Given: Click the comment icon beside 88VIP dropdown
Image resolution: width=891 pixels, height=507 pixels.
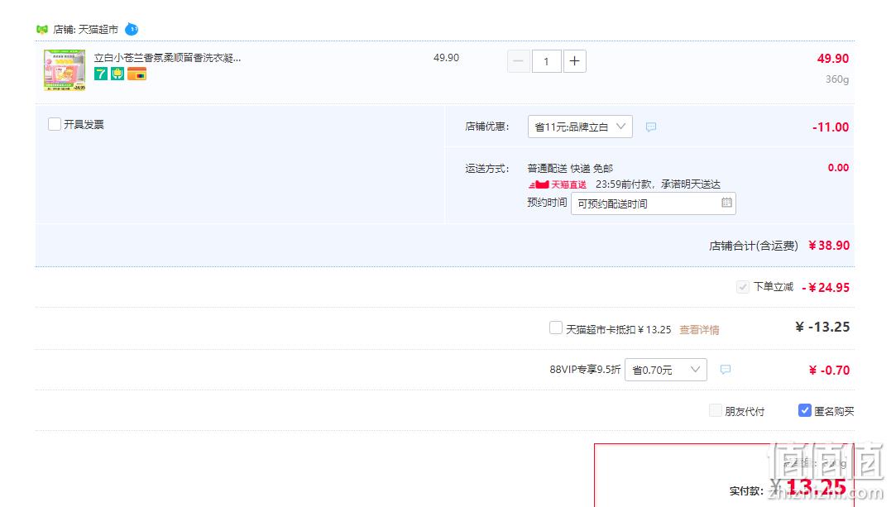Looking at the screenshot, I should coord(726,370).
